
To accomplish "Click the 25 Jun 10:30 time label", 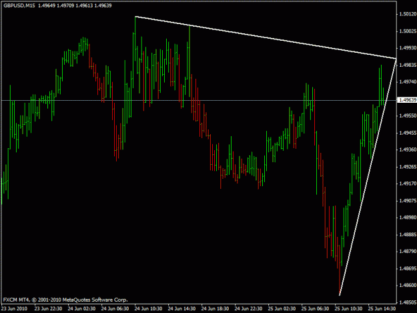I will click(348, 309).
